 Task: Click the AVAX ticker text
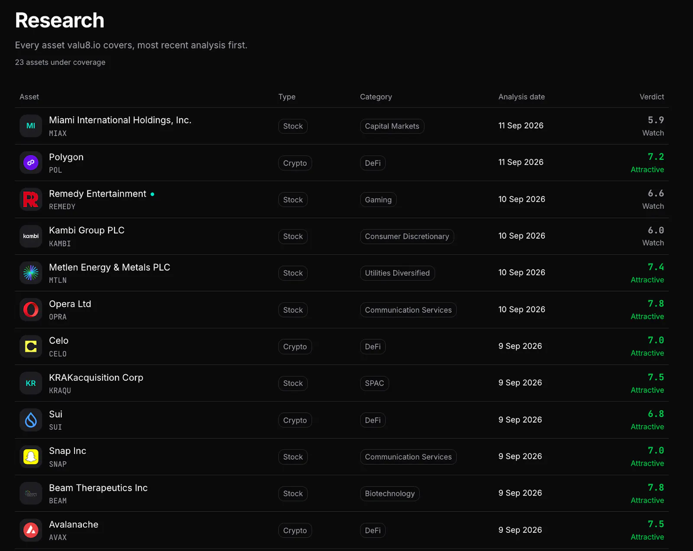tap(58, 537)
